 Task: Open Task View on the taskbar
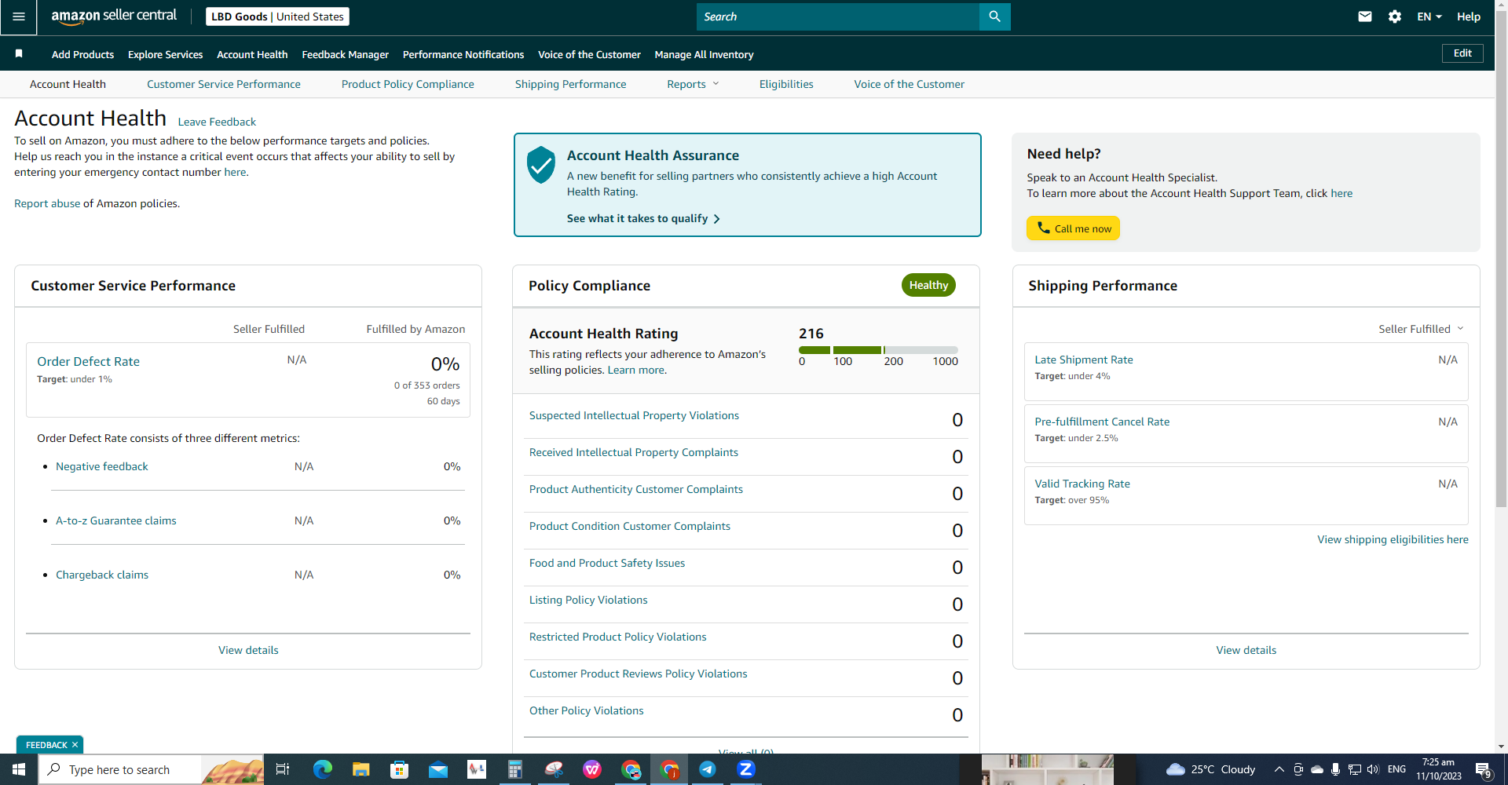(283, 769)
